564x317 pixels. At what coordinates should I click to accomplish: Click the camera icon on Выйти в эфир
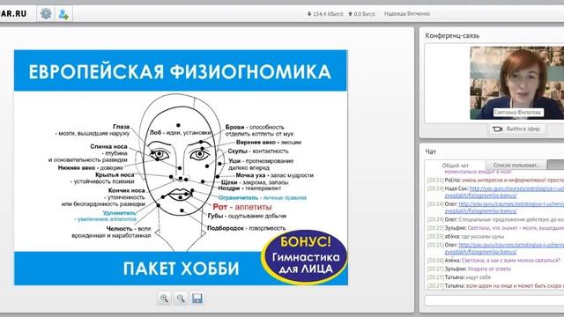(497, 129)
